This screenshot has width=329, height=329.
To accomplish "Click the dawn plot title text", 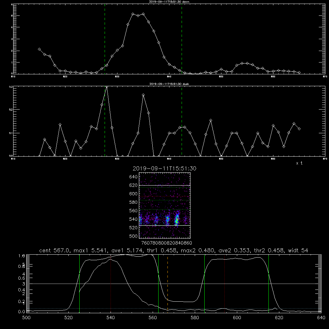I will pos(169,2).
